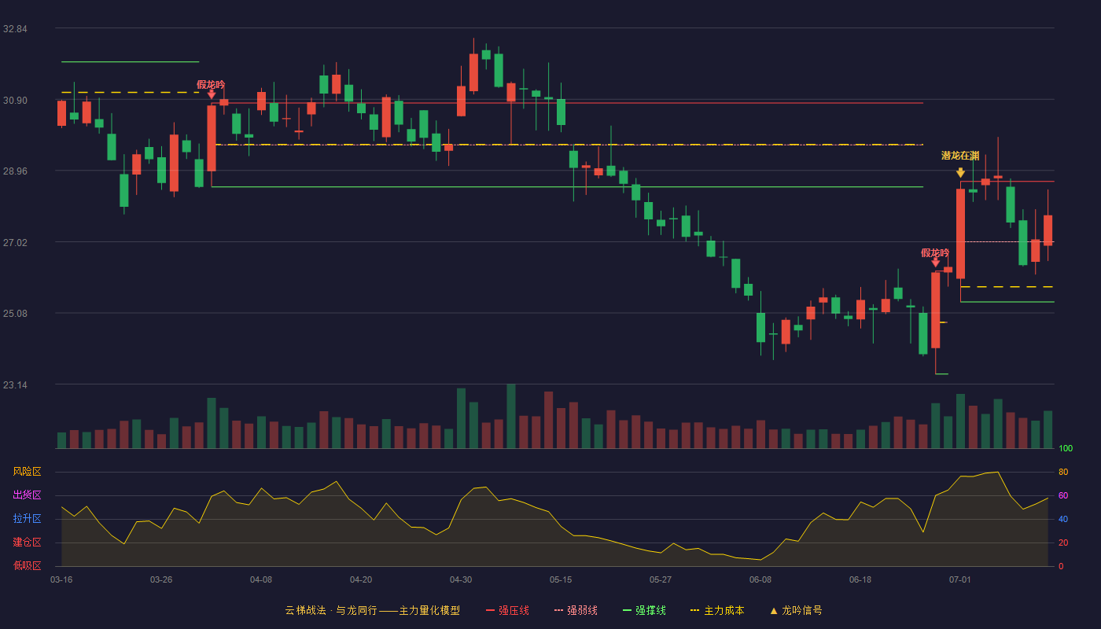Viewport: 1101px width, 629px height.
Task: Select the 潜龙在渊 signal label
Action: coord(960,156)
